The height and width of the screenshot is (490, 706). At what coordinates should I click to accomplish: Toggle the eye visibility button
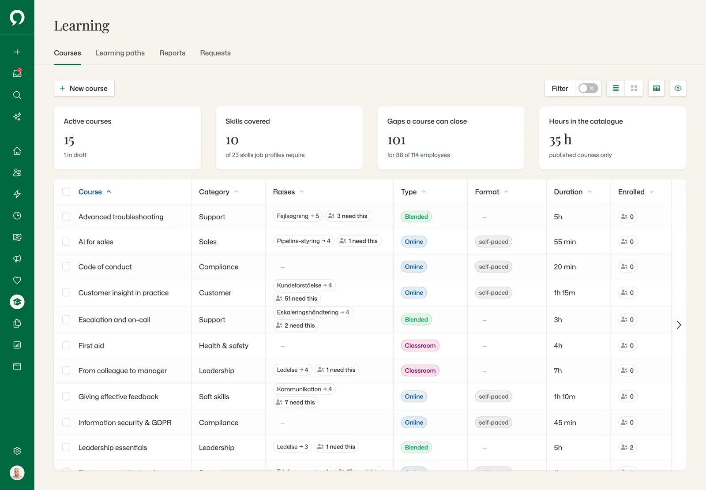tap(678, 88)
